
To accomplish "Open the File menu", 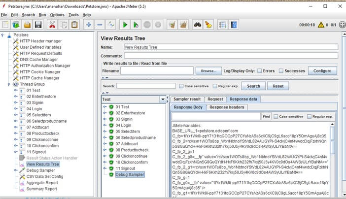I will pyautogui.click(x=4, y=15).
